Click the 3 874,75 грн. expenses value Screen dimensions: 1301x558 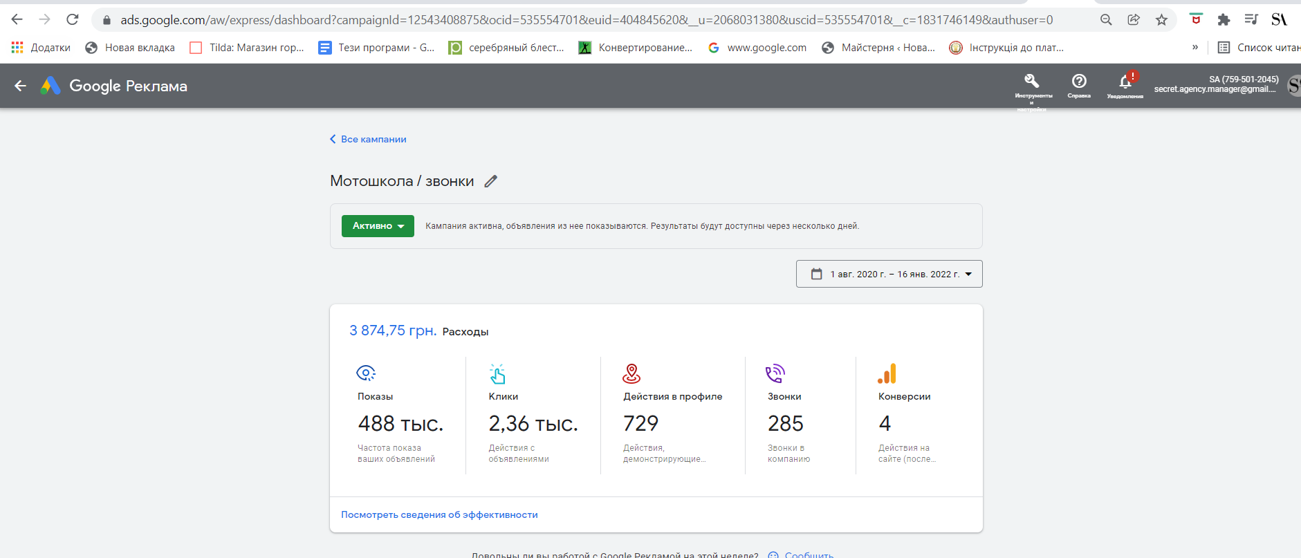[x=393, y=331]
